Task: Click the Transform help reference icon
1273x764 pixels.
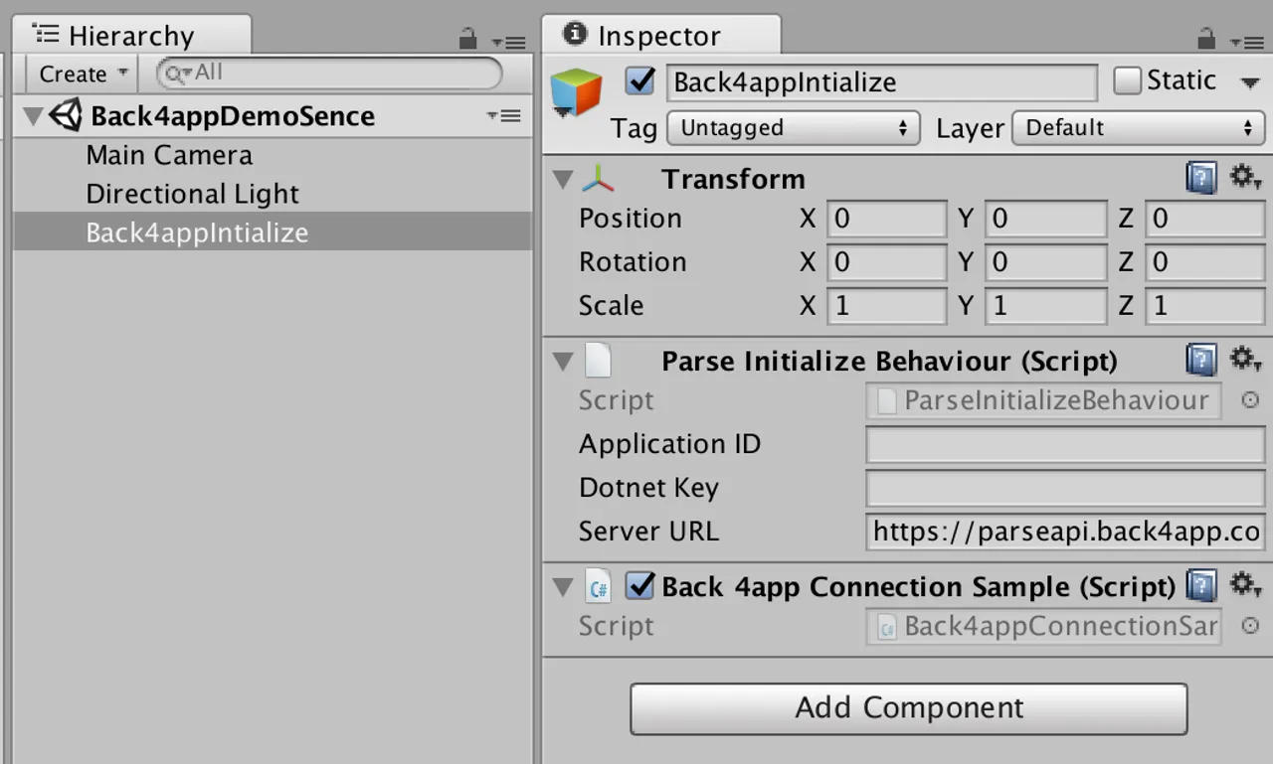Action: [1201, 177]
